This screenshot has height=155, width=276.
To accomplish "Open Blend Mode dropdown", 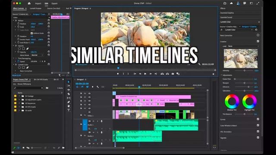I will (37, 55).
